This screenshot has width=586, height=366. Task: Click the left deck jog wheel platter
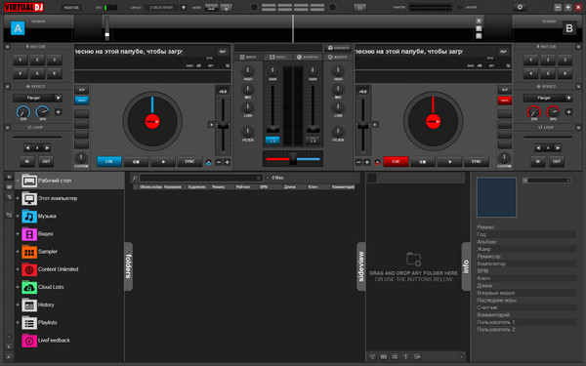tap(152, 121)
